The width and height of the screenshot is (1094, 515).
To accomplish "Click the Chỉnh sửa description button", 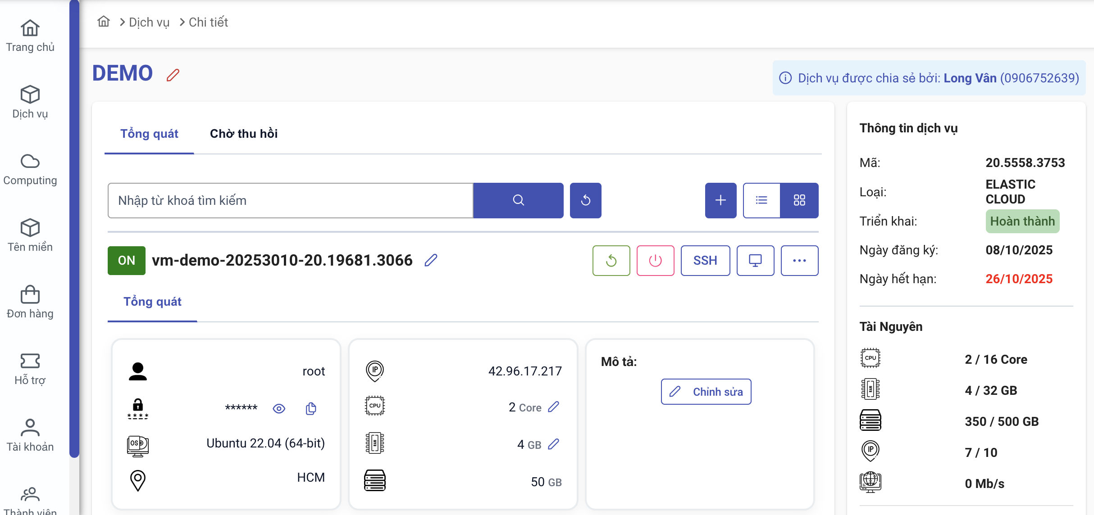I will click(x=706, y=392).
